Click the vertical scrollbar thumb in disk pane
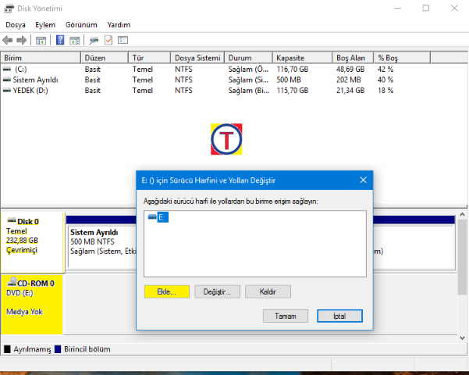The width and height of the screenshot is (469, 375). tap(462, 257)
